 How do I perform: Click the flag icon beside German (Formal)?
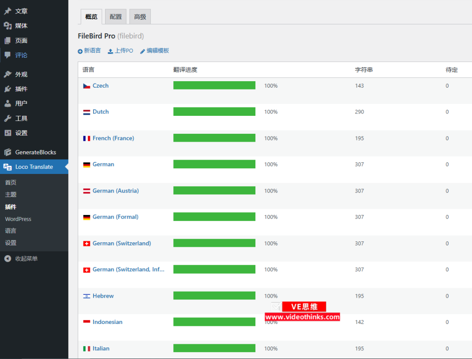pyautogui.click(x=87, y=217)
